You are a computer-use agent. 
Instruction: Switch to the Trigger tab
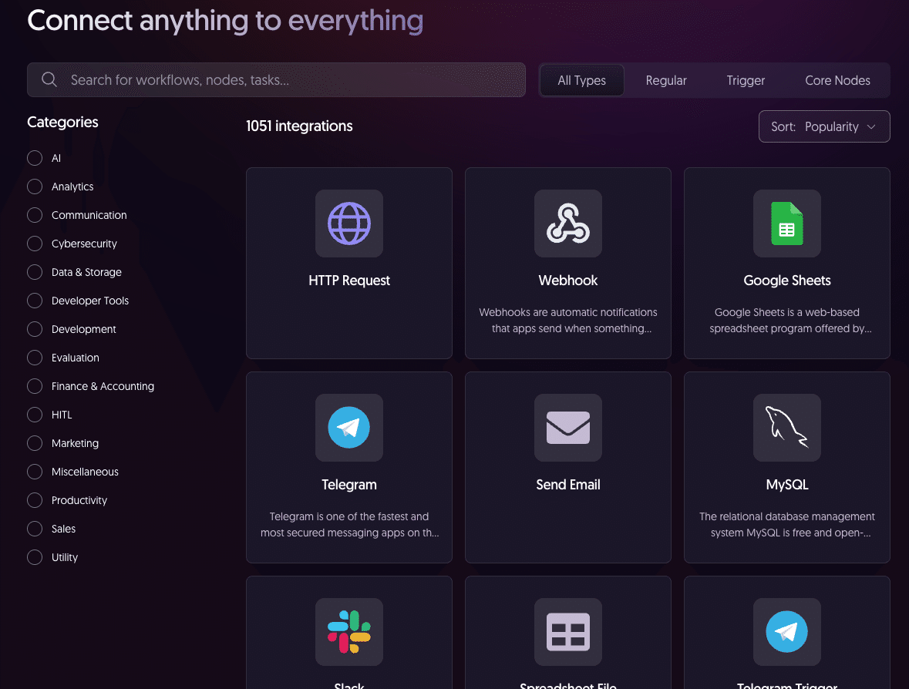(746, 80)
